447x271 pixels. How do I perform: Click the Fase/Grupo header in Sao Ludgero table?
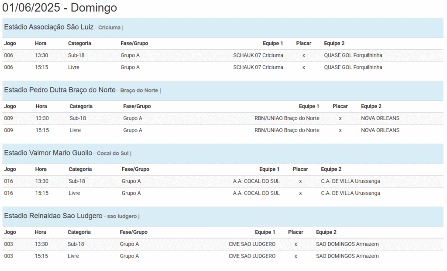[134, 232]
